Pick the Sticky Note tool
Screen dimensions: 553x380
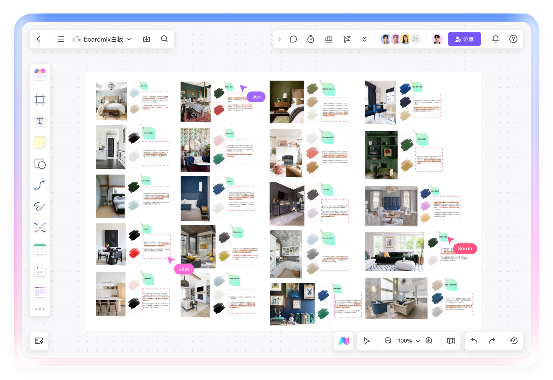tap(40, 142)
